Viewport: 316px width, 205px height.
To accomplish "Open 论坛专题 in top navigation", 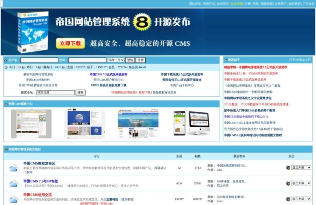I will pos(237,4).
